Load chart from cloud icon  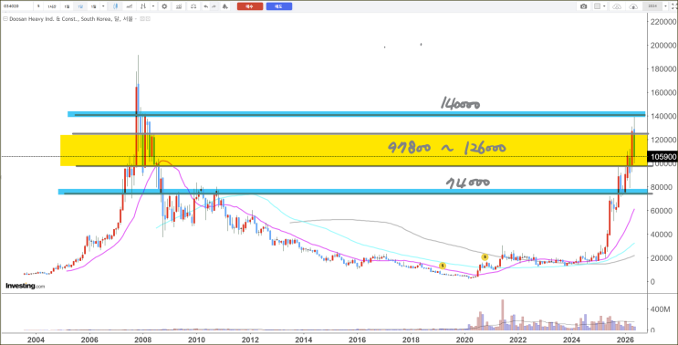point(617,6)
